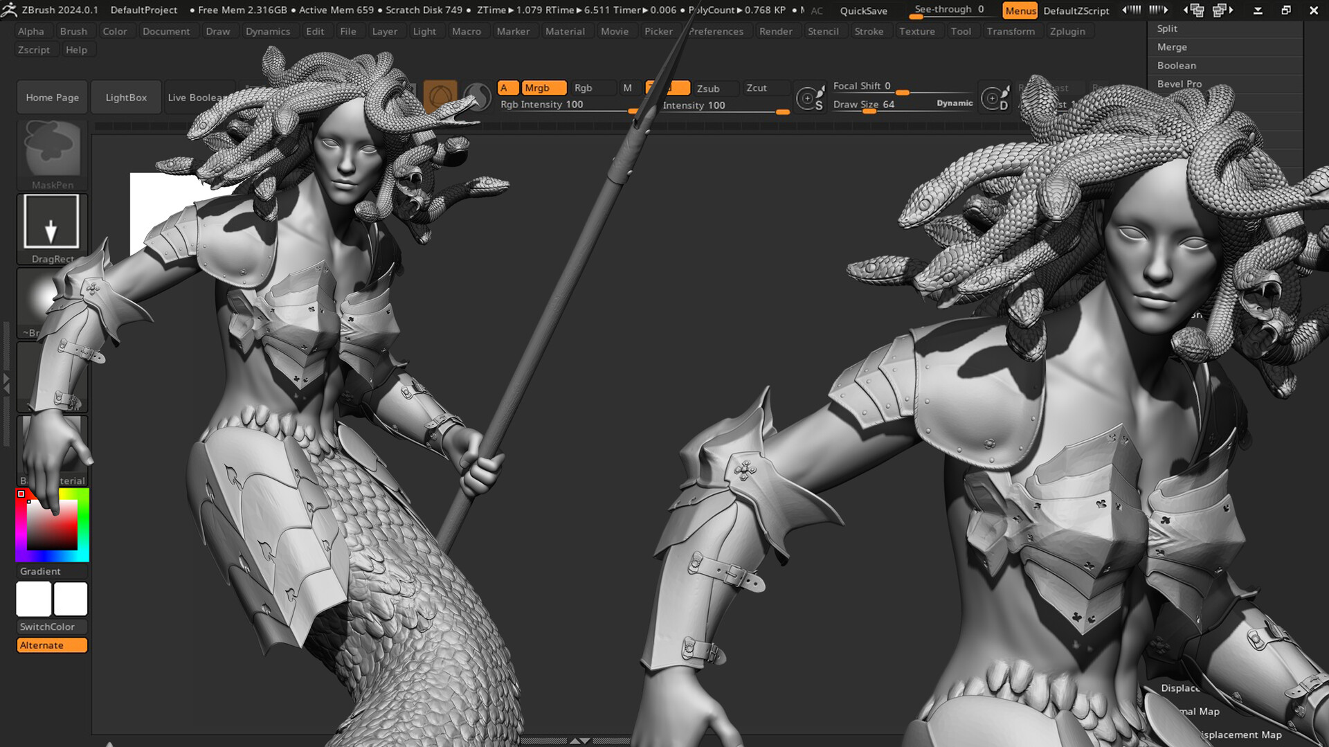This screenshot has height=747, width=1329.
Task: Click the D dynamic brush size icon
Action: tap(995, 98)
